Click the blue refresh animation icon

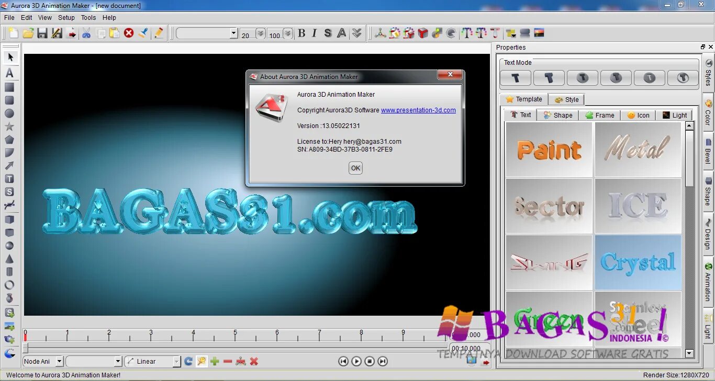coord(188,361)
